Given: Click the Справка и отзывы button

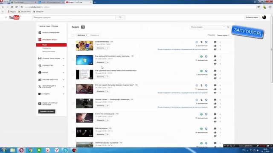Looking at the screenshot, I should tap(47, 111).
